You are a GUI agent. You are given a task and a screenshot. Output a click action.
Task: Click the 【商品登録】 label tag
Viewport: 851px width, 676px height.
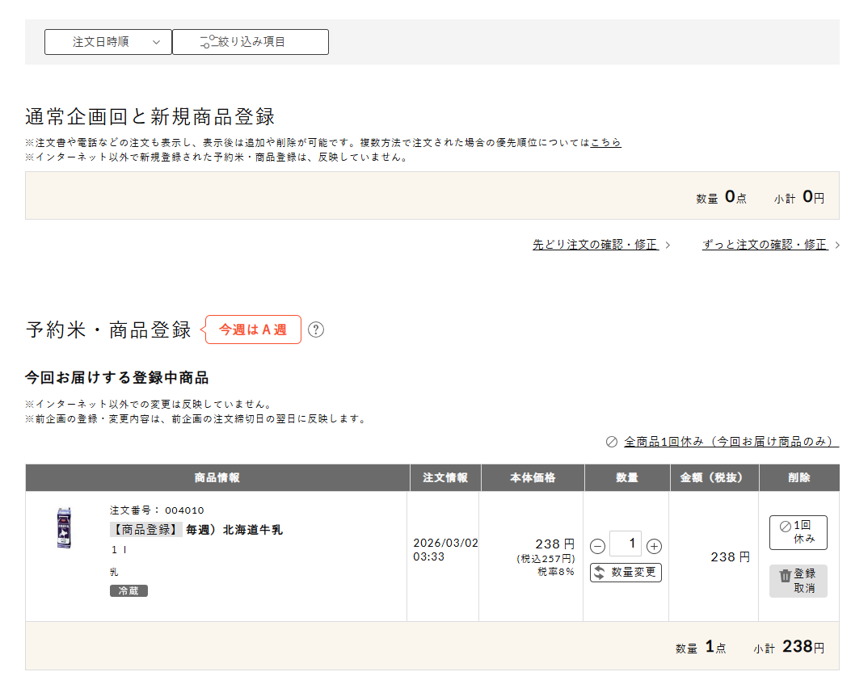[x=145, y=530]
